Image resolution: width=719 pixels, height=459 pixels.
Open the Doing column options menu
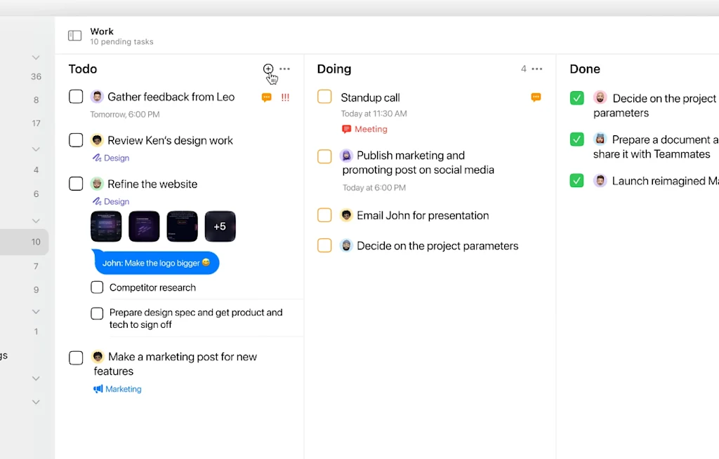[x=537, y=69]
